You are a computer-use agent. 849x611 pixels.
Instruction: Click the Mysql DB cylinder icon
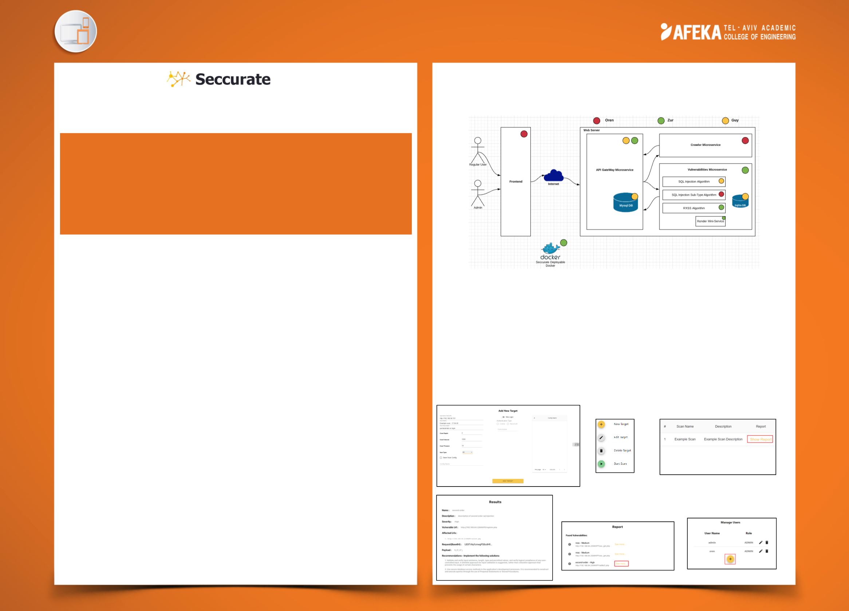pyautogui.click(x=625, y=202)
